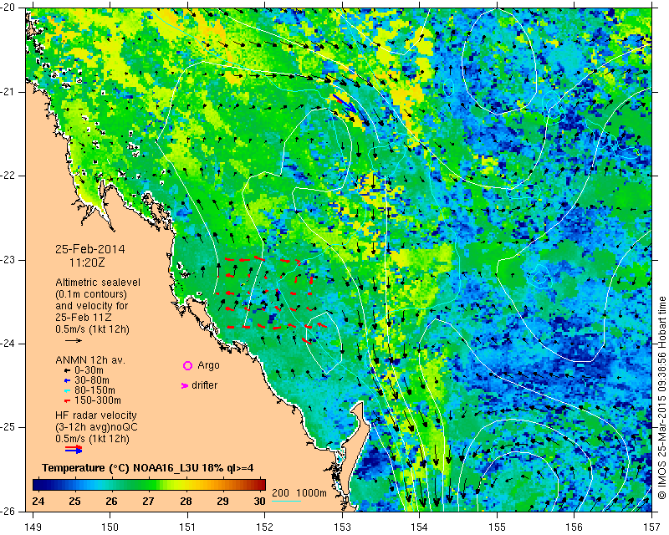669x535 pixels.
Task: Click the latitude axis label '-24'
Action: 8,344
